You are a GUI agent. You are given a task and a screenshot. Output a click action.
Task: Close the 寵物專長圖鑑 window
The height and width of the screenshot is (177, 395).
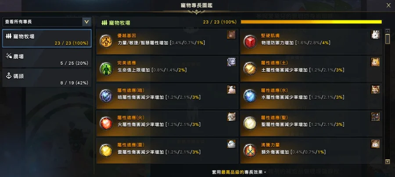388,6
